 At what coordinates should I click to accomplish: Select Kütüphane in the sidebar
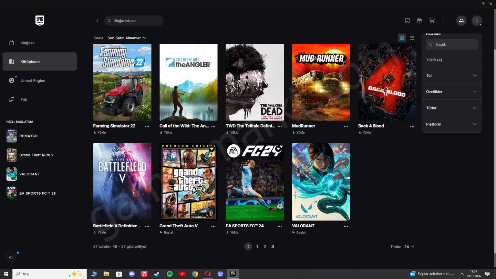pos(40,62)
